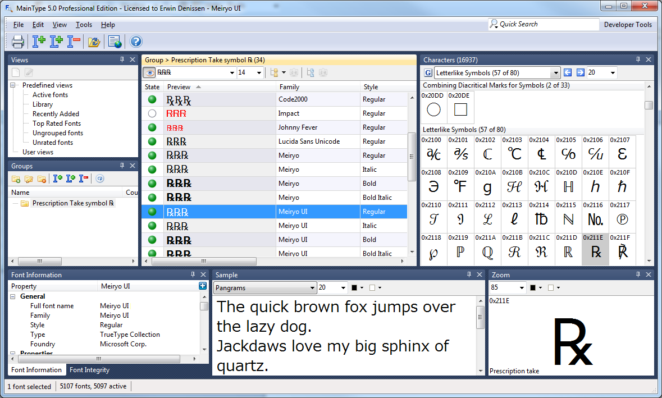Viewport: 662px width, 398px height.
Task: Toggle the state circle for Meiryo Bold Italic
Action: point(152,198)
